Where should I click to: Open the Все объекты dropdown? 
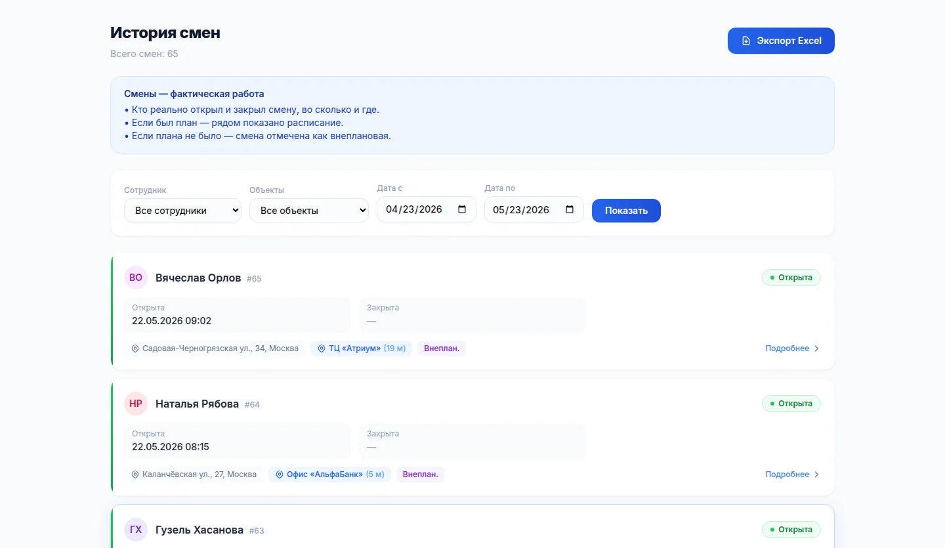[x=309, y=211]
